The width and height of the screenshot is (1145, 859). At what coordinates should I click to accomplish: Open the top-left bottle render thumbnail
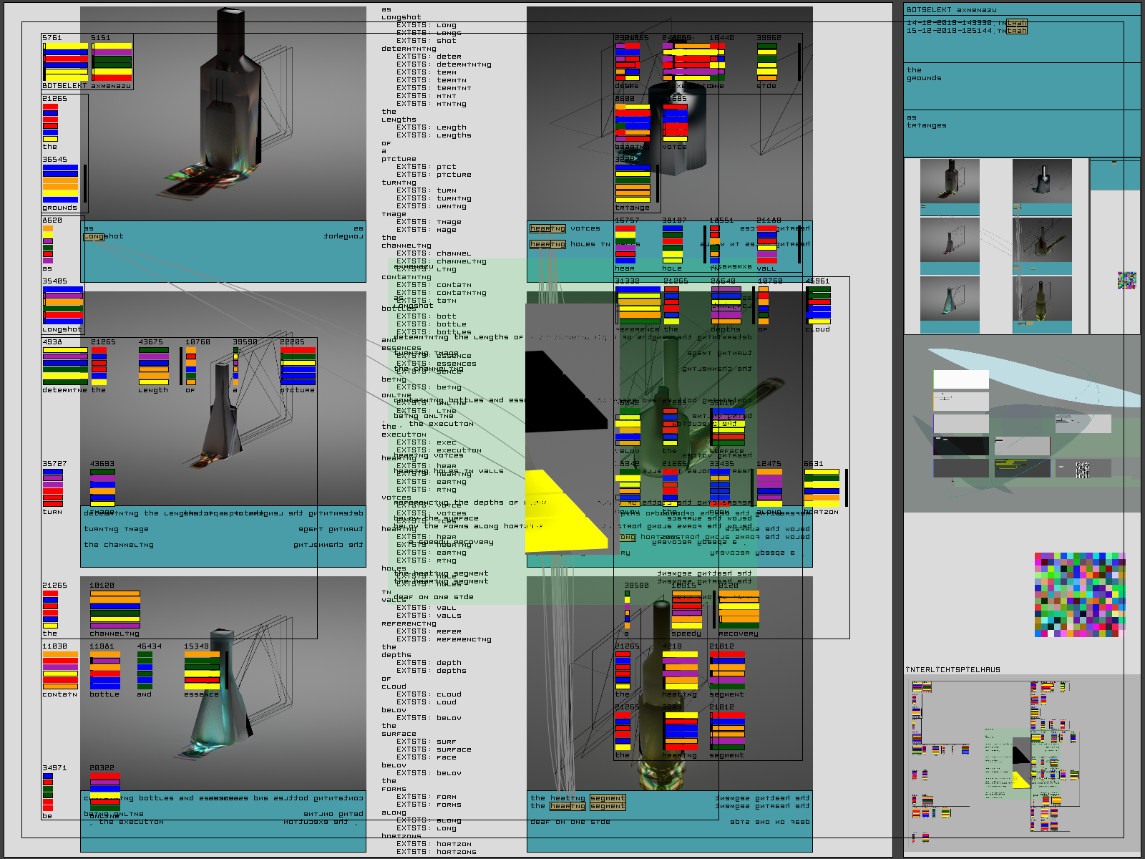(x=950, y=182)
